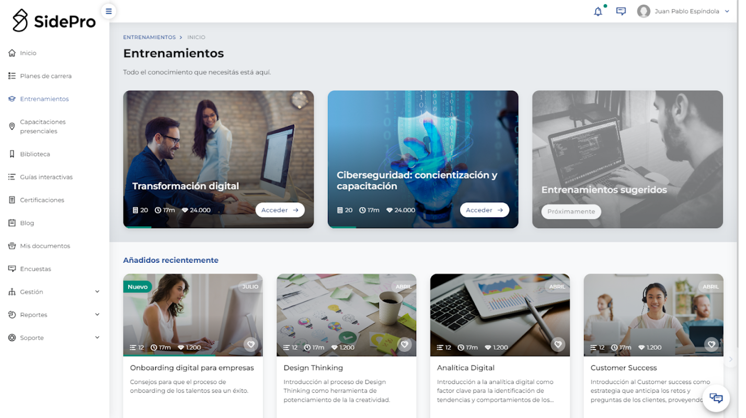Click the carousel next arrow beside Customer Success

(731, 359)
